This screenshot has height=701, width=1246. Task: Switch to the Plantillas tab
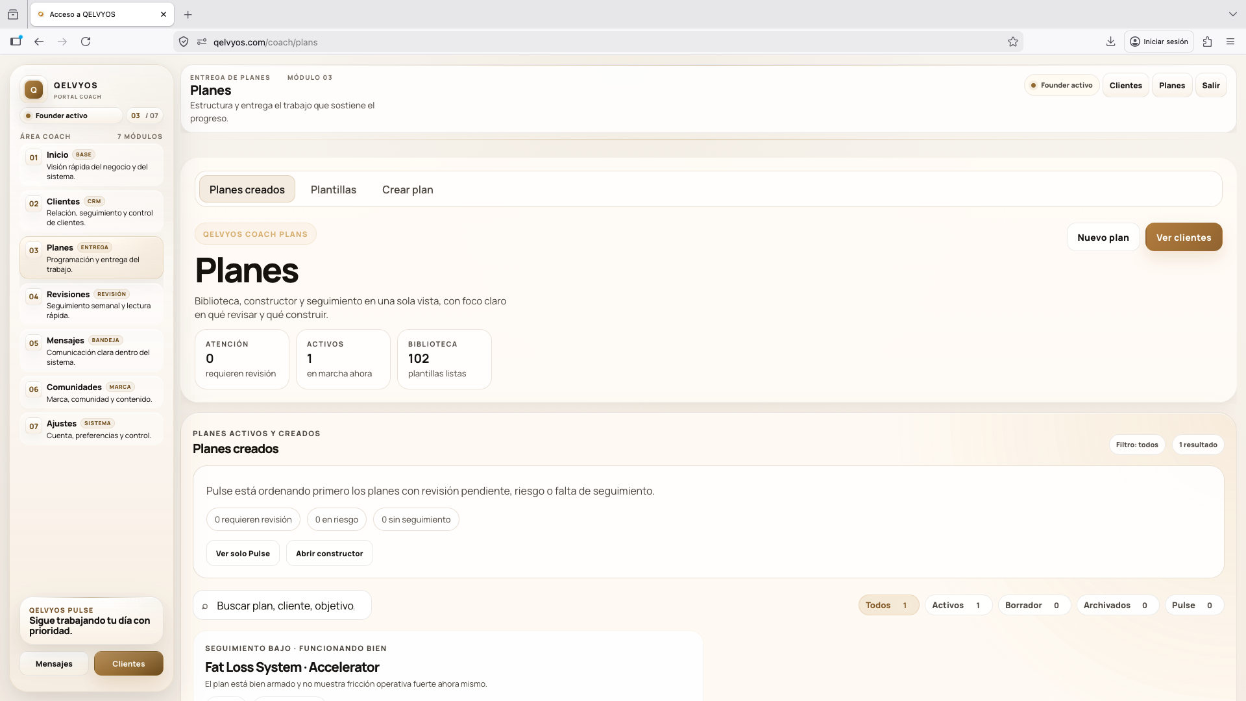[x=333, y=190]
